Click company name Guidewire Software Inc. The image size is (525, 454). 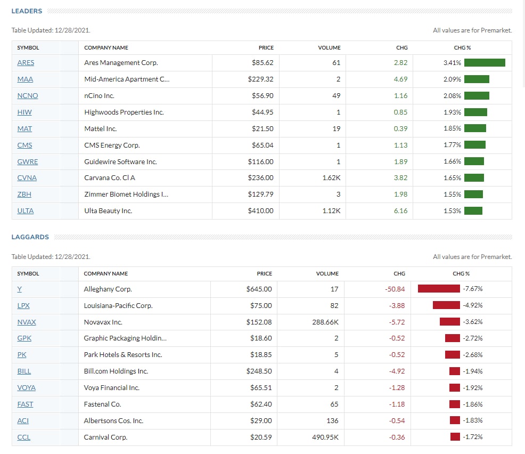pyautogui.click(x=120, y=161)
